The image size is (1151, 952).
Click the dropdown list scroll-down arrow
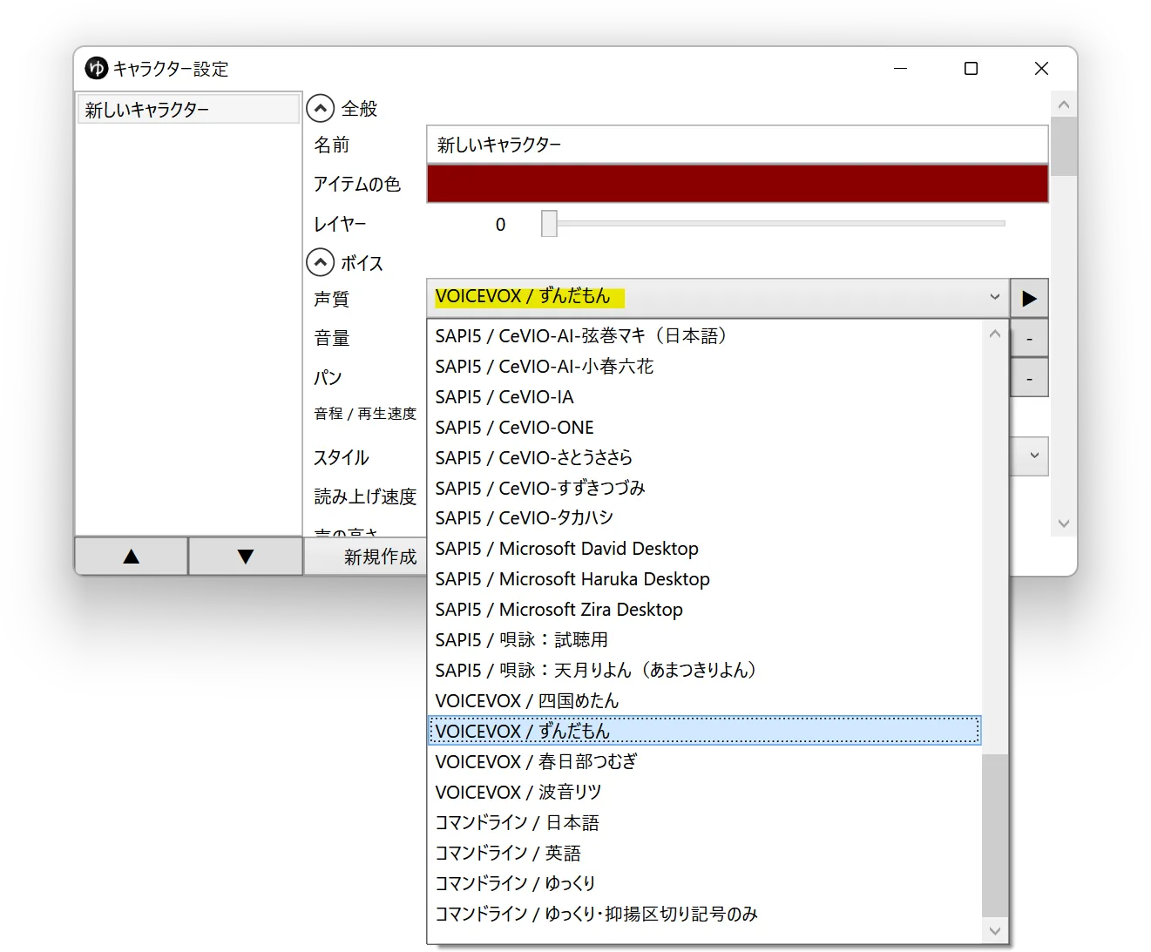pyautogui.click(x=995, y=930)
